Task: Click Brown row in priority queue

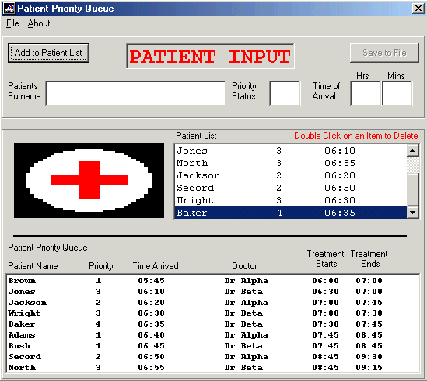Action: pyautogui.click(x=212, y=280)
